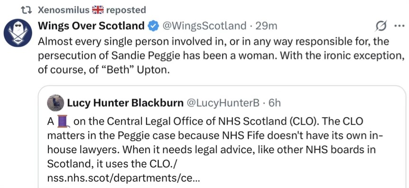
Task: Click the blue verified badge
Action: [x=153, y=26]
